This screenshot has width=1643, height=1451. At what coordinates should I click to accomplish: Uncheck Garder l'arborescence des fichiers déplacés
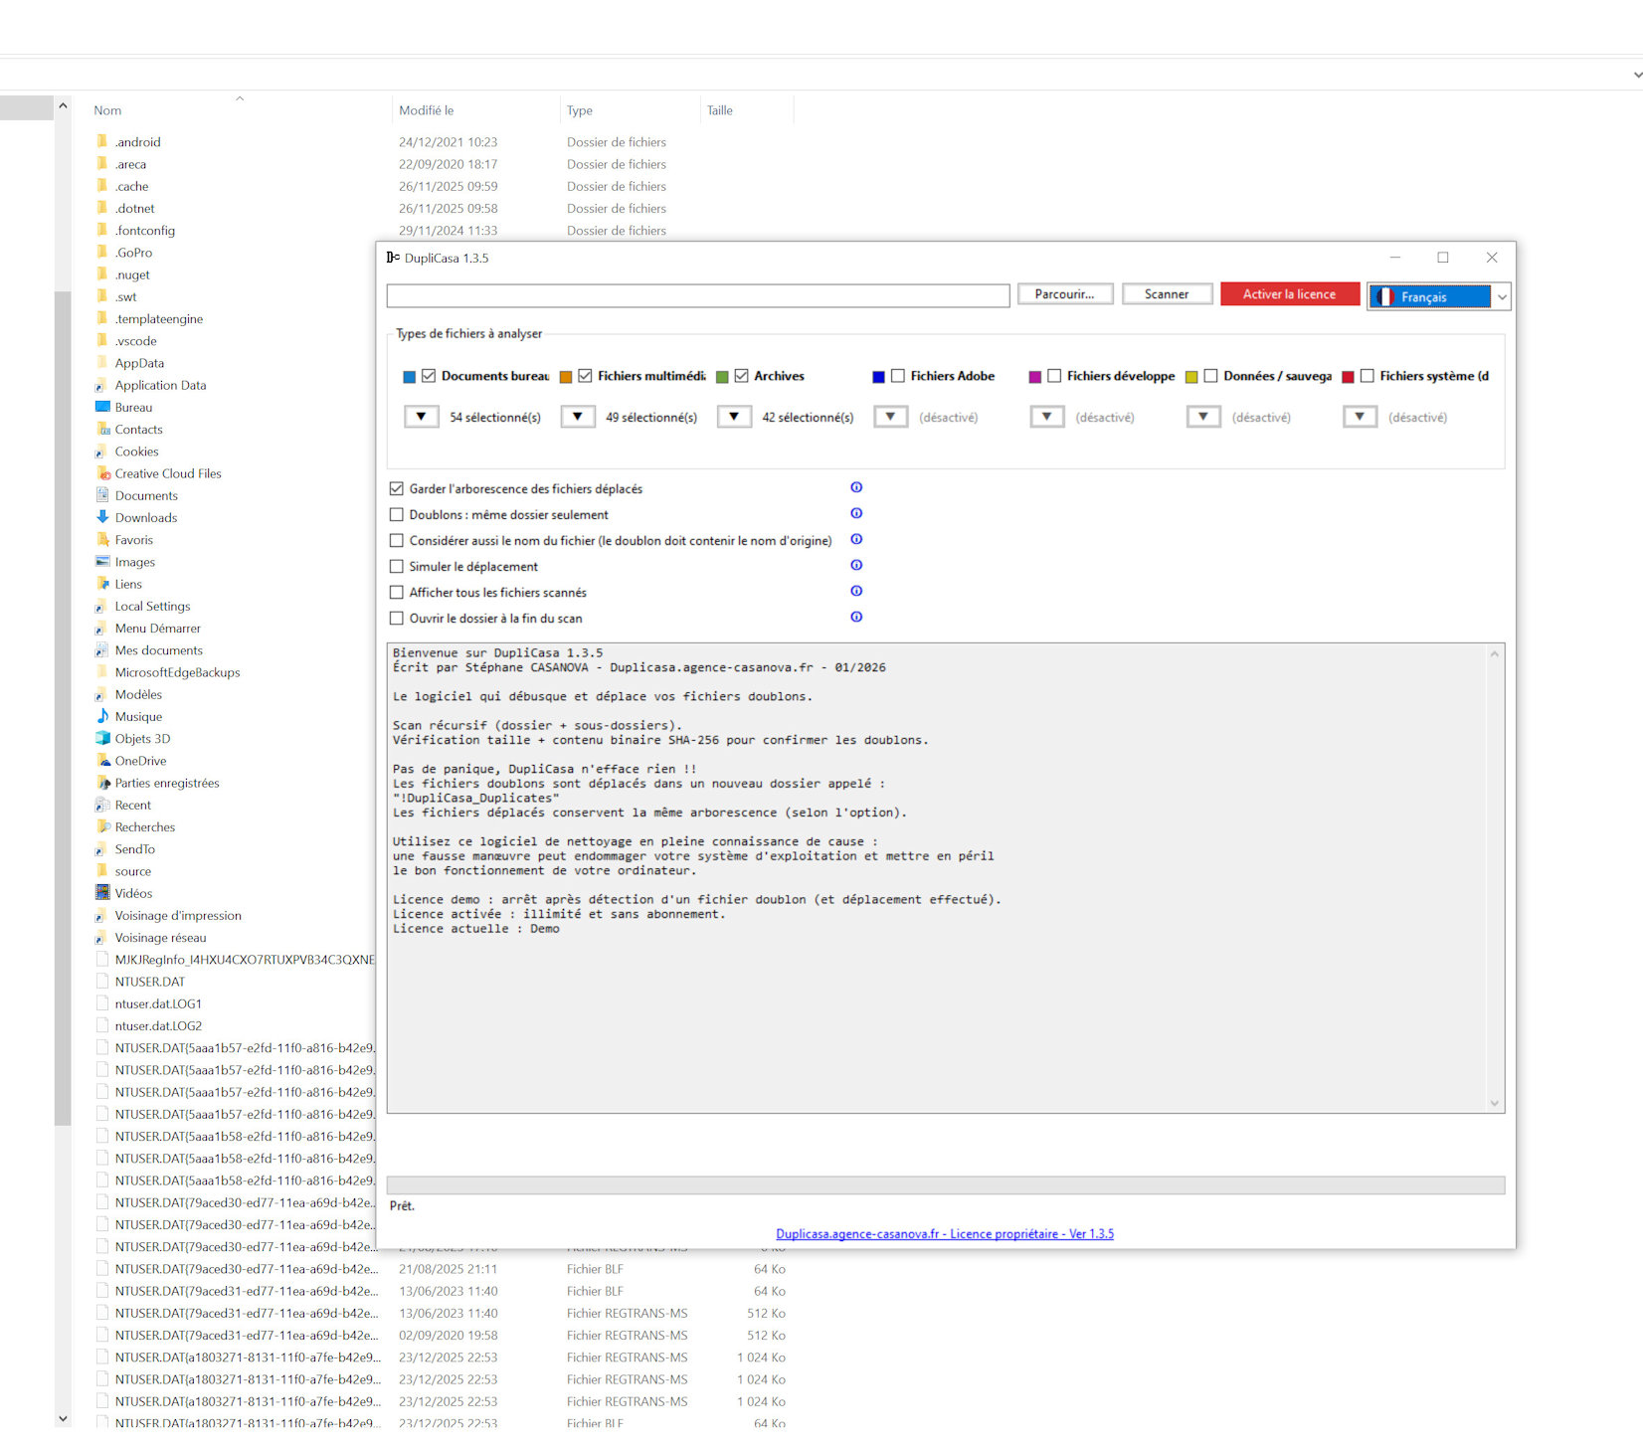(397, 489)
